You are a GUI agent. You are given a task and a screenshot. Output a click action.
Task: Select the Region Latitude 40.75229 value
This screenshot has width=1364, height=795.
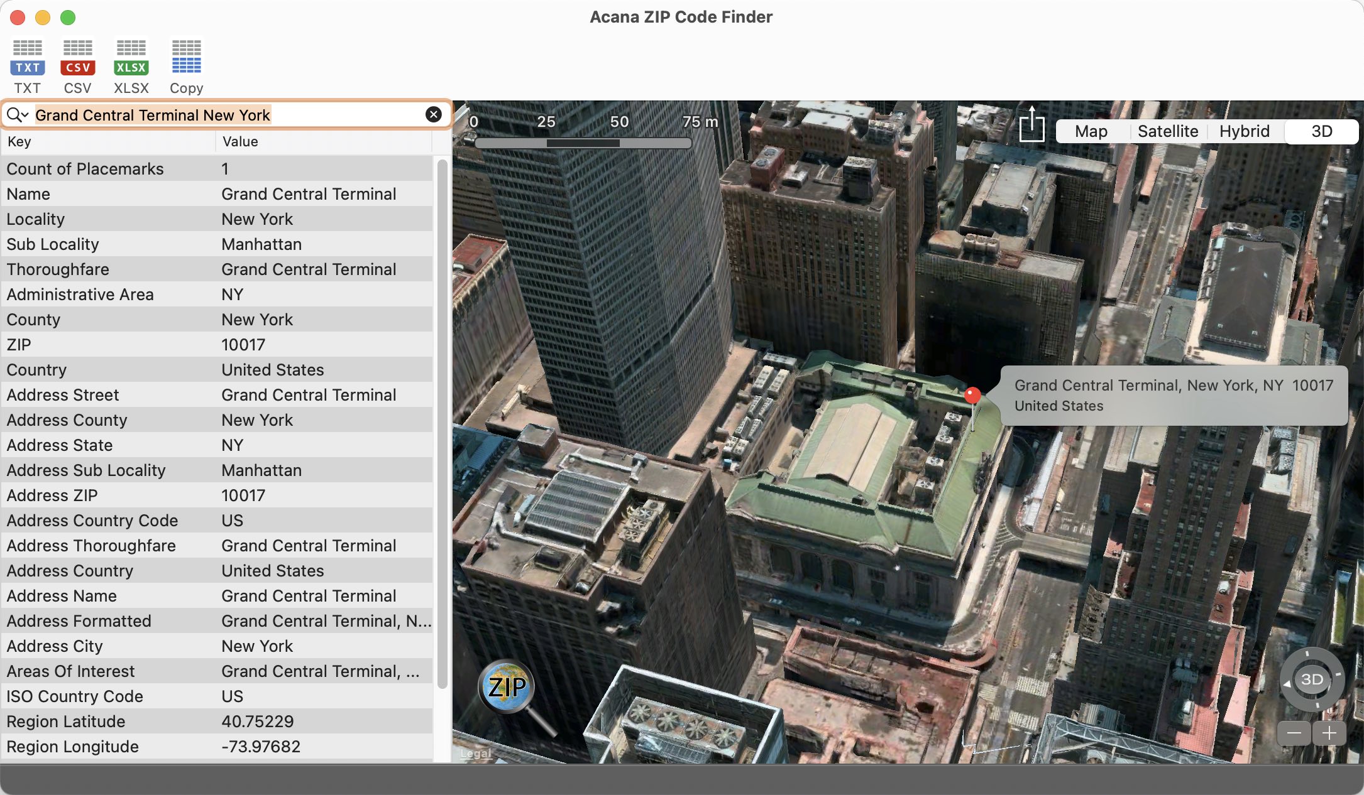(258, 722)
